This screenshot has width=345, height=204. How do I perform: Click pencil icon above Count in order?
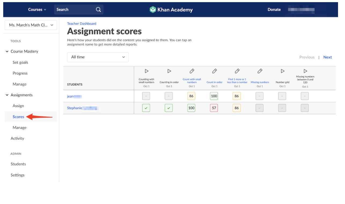[215, 71]
